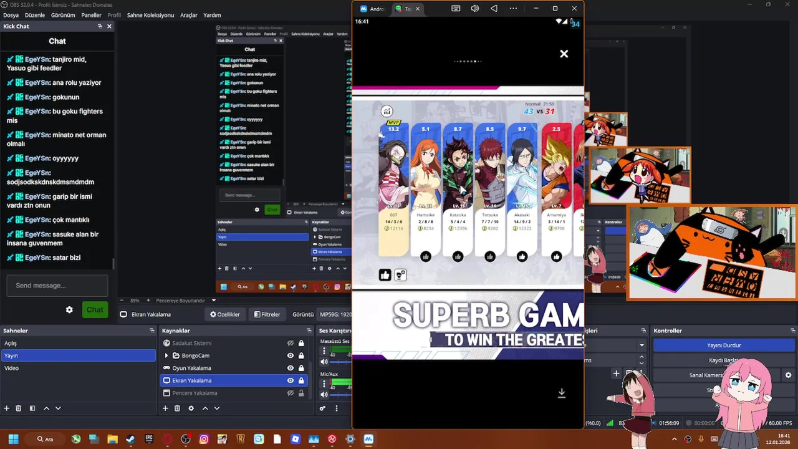
Task: Add a new scene with the plus icon in Sahneler
Action: click(7, 408)
